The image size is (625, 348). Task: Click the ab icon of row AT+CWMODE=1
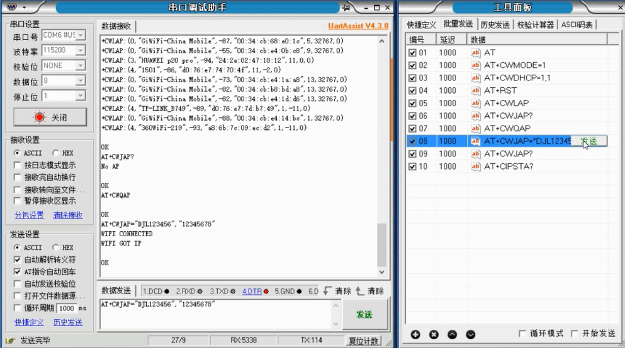tap(475, 65)
